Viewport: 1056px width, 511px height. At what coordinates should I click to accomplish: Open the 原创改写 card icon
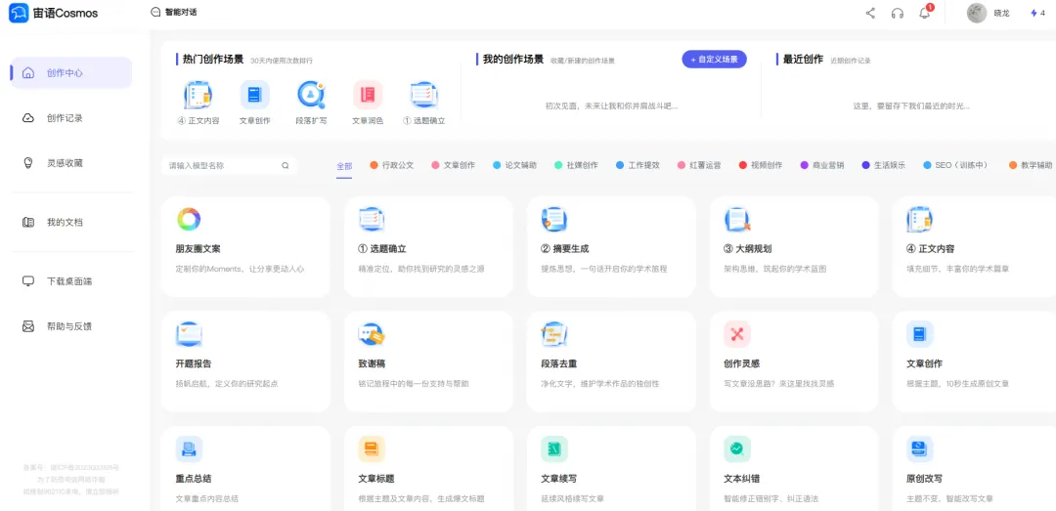(919, 449)
